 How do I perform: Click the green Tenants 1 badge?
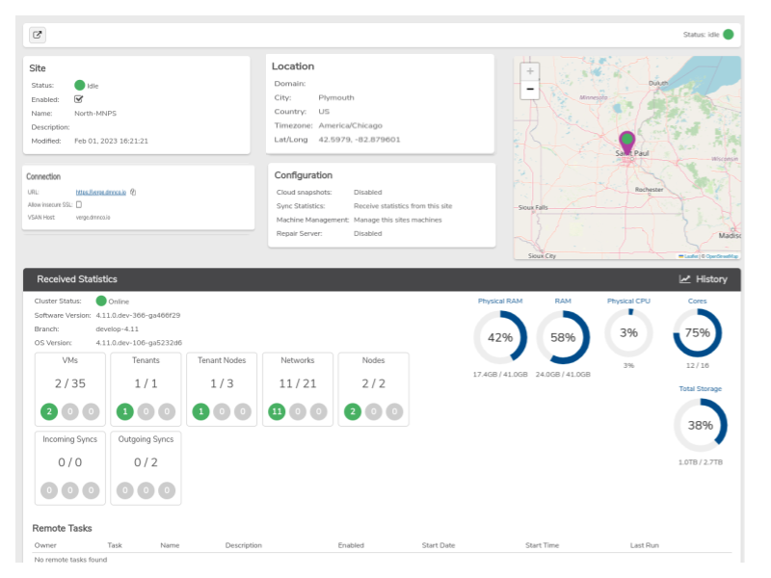[x=125, y=411]
